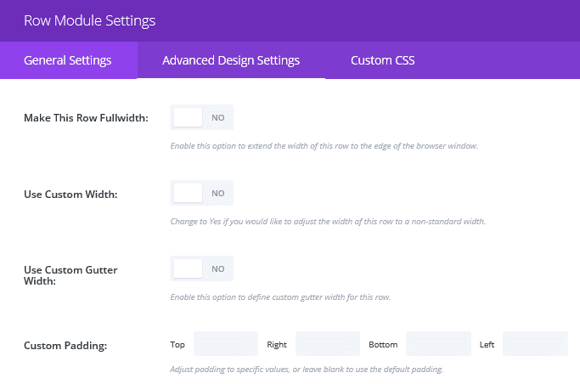This screenshot has height=384, width=580.
Task: Click the Top padding input field
Action: pyautogui.click(x=226, y=344)
